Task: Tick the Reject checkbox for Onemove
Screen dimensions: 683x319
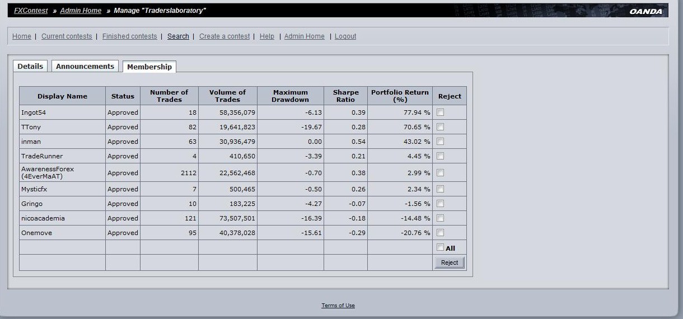Action: (441, 232)
